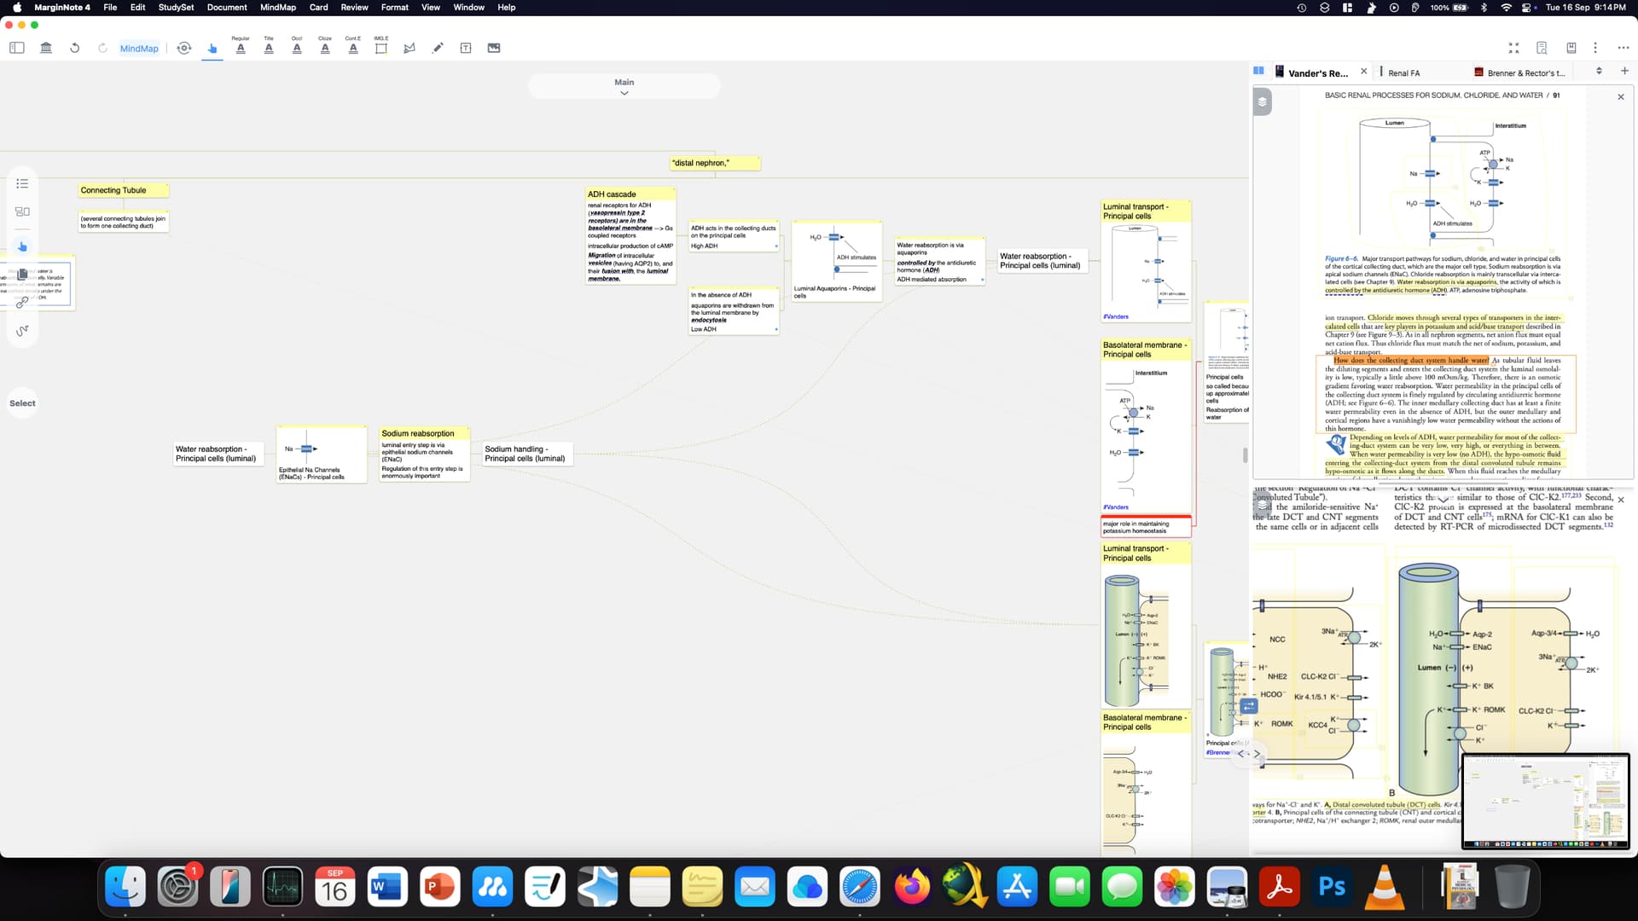Image resolution: width=1638 pixels, height=921 pixels.
Task: Click the document search icon
Action: (1542, 48)
